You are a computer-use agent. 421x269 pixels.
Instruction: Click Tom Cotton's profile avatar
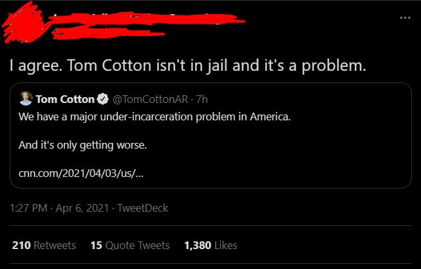point(26,99)
